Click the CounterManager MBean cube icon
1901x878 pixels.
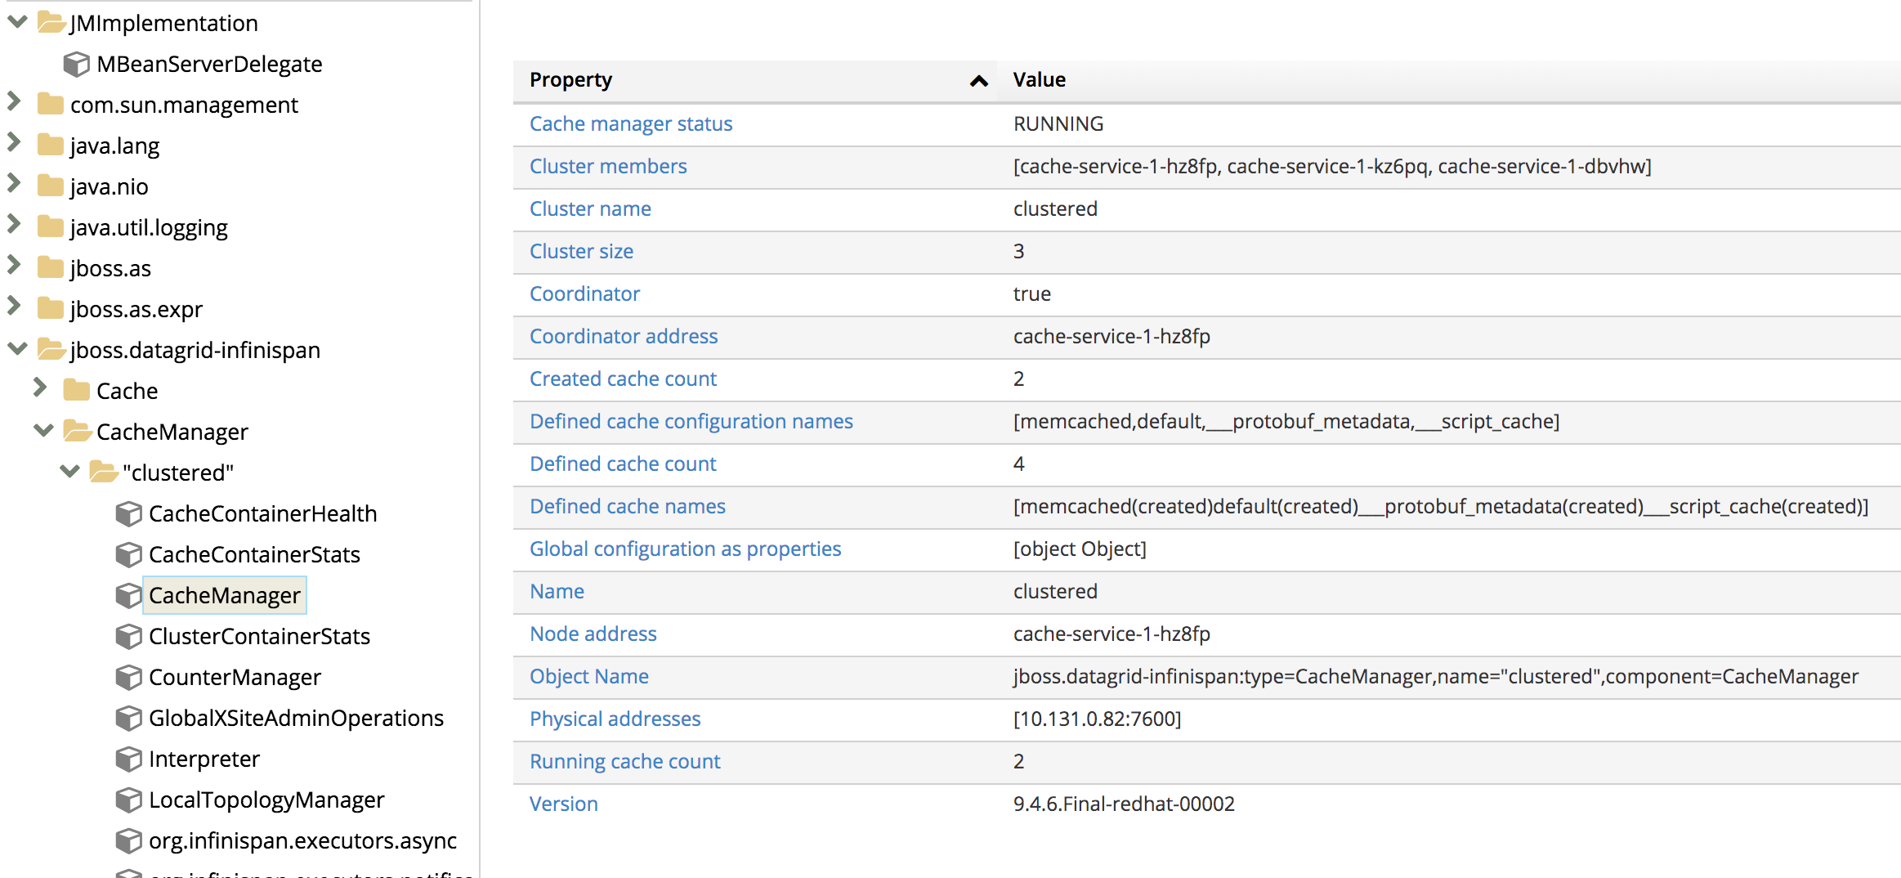[x=128, y=677]
